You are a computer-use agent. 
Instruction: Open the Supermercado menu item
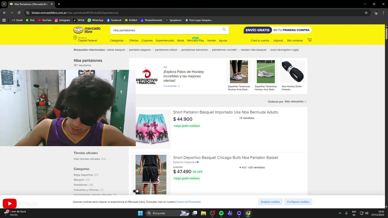click(x=165, y=40)
